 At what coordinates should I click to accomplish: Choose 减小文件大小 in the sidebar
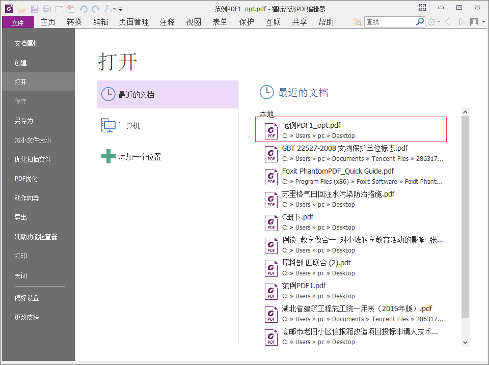[x=38, y=140]
